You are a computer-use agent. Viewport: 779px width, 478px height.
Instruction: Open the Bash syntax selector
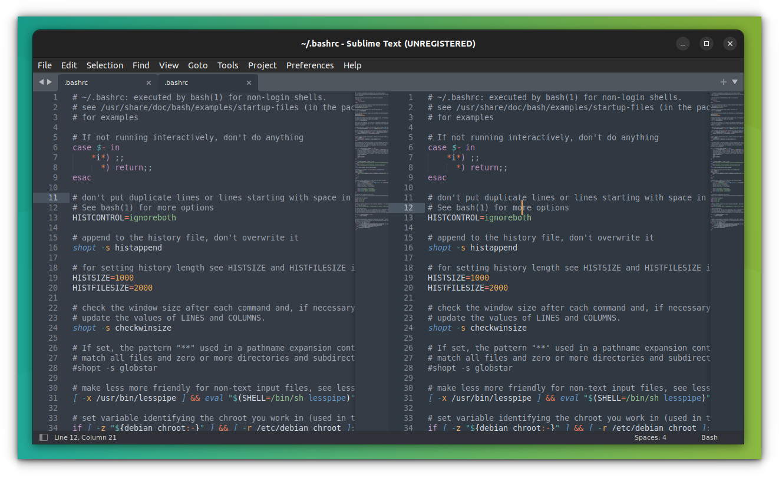(x=709, y=437)
